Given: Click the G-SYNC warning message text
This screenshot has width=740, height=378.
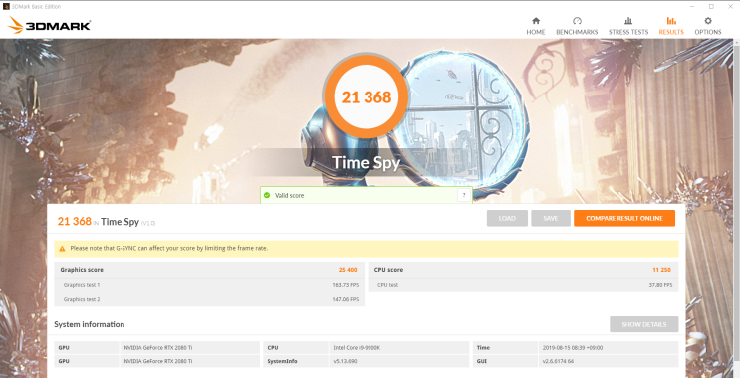Looking at the screenshot, I should [169, 248].
